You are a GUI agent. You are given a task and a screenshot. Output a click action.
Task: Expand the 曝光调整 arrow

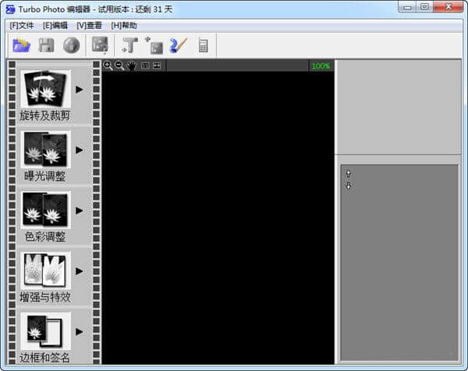point(79,150)
